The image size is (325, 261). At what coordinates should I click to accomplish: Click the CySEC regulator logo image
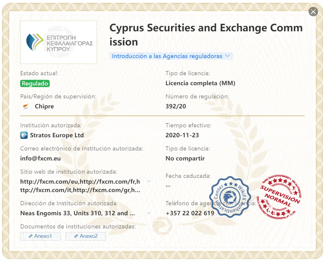click(x=59, y=42)
